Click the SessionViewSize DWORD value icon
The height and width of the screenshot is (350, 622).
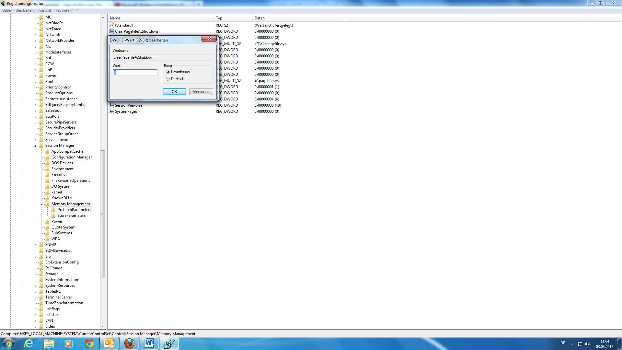[x=112, y=105]
